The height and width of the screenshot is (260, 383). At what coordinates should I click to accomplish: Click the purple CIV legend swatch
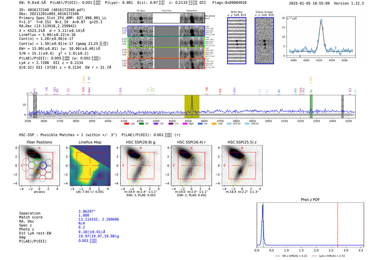156,124
